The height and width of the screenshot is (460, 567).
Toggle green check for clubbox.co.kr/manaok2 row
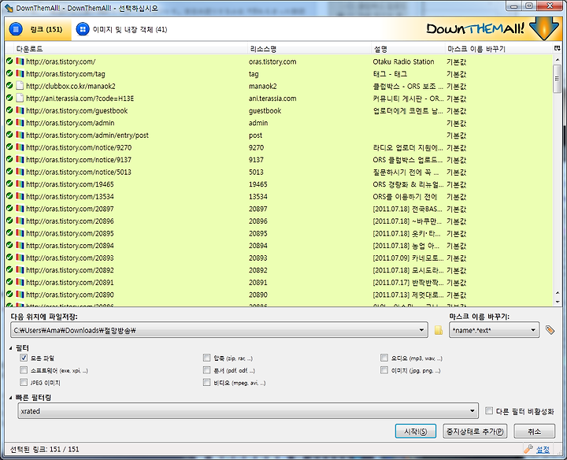pos(9,86)
